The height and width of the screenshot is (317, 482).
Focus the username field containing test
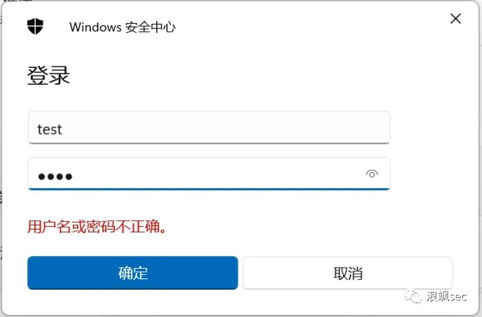pyautogui.click(x=209, y=127)
